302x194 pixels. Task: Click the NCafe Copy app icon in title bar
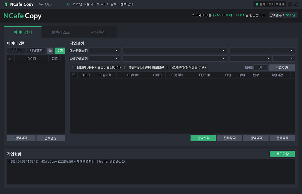pyautogui.click(x=6, y=4)
